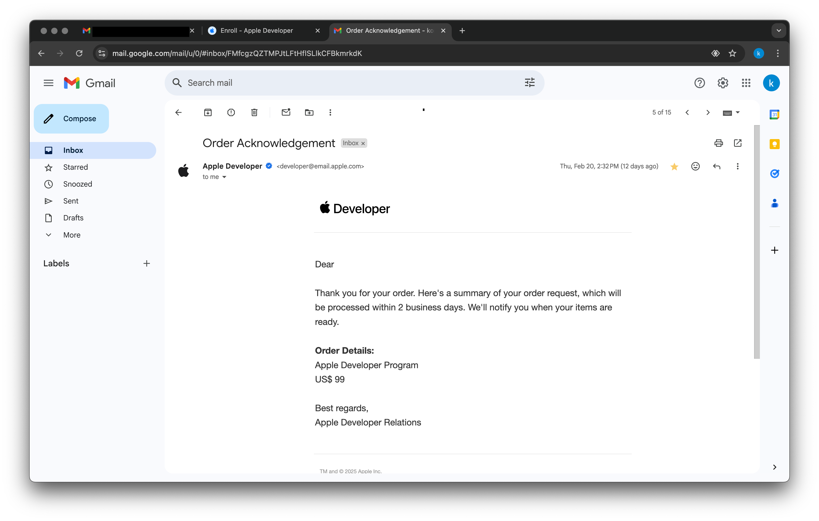Open the Gmail main menu hamburger
This screenshot has height=521, width=819.
pos(48,83)
